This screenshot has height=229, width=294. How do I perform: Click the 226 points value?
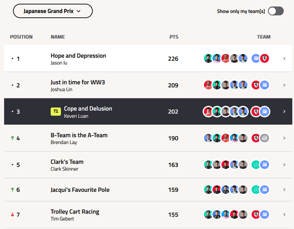click(173, 59)
